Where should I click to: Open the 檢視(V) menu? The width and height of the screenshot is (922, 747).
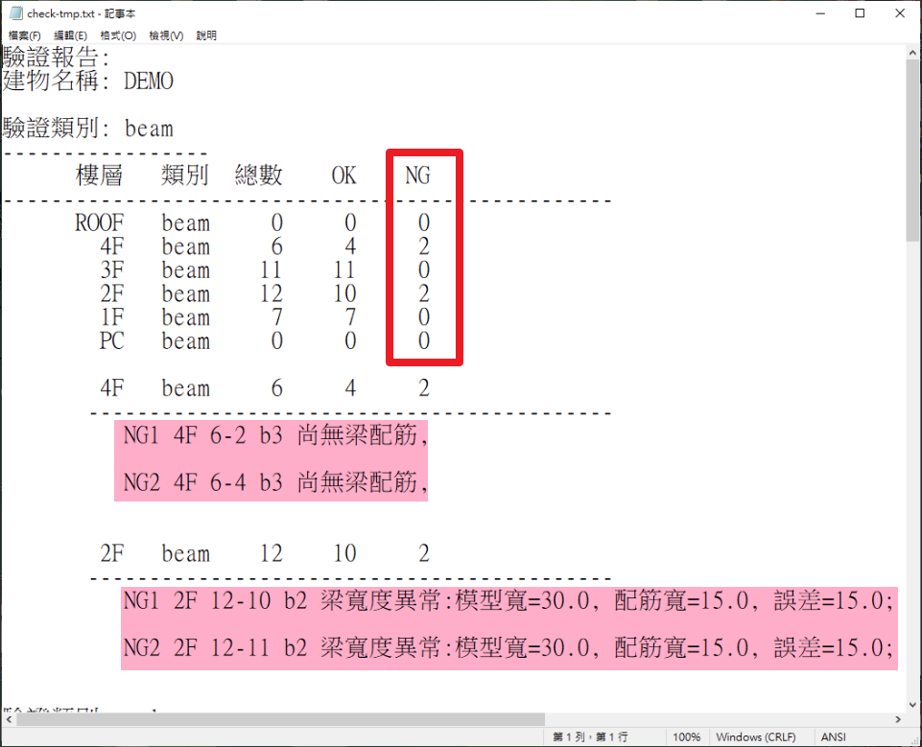165,35
